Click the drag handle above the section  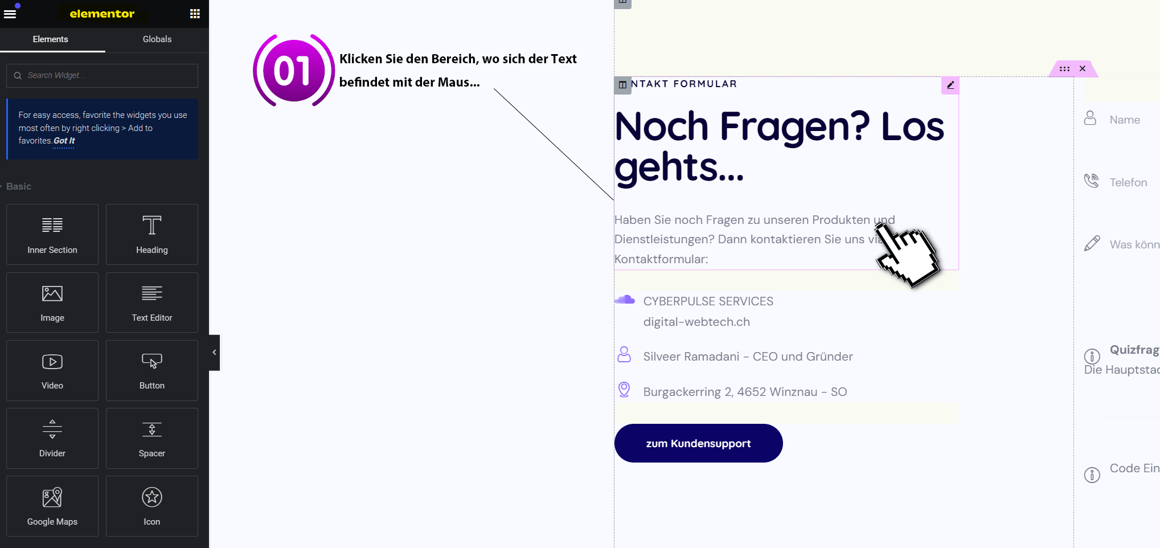(1064, 68)
